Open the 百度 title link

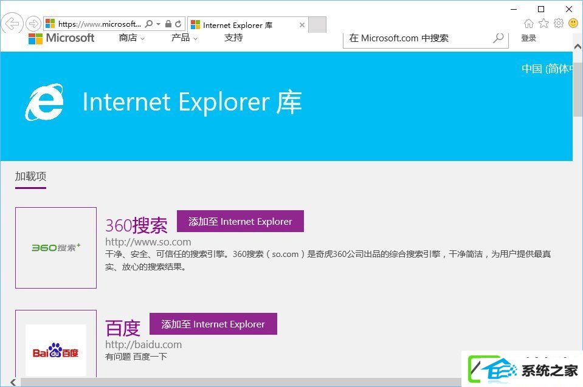(123, 328)
